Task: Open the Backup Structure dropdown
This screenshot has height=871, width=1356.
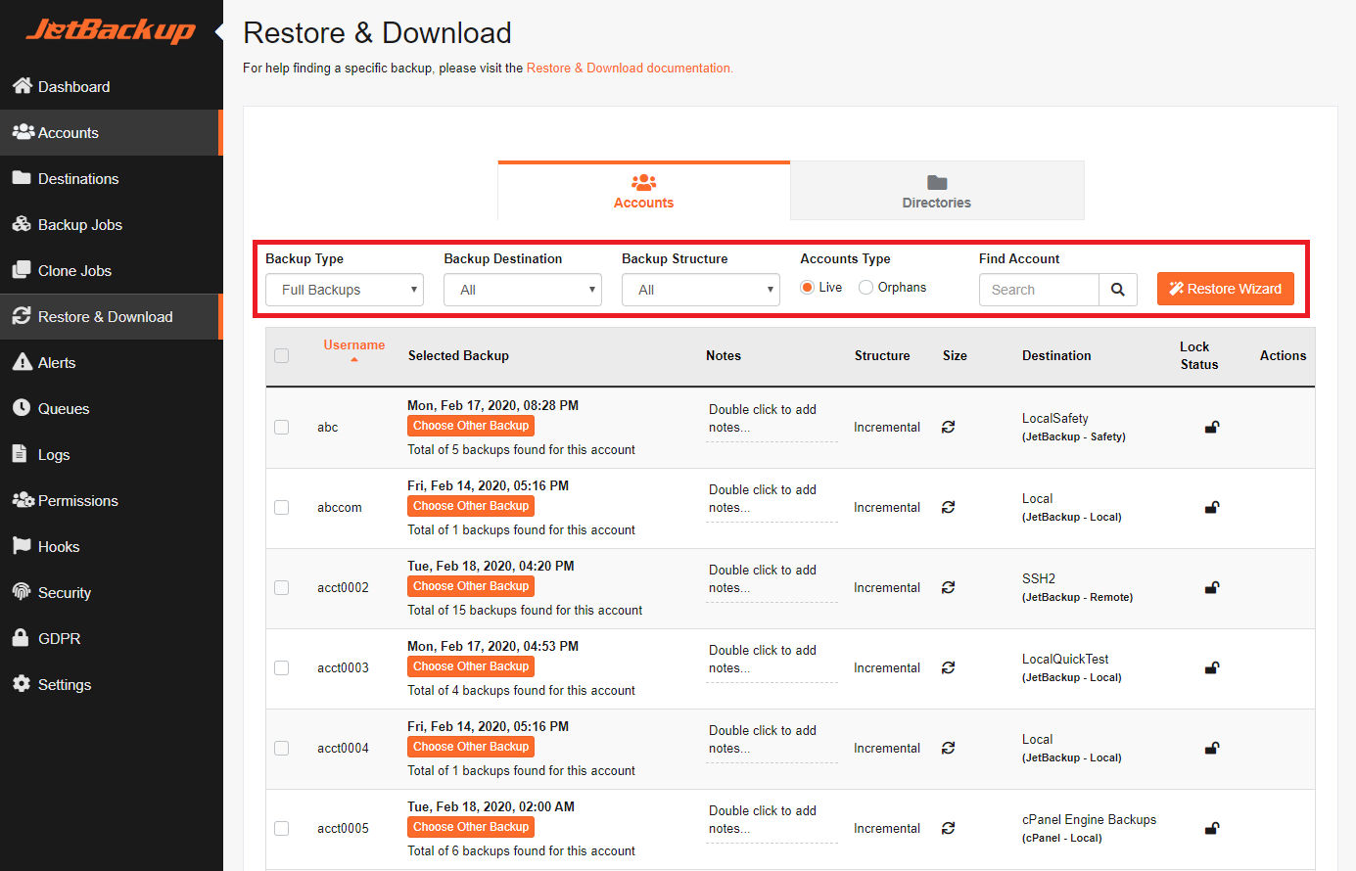Action: [701, 290]
